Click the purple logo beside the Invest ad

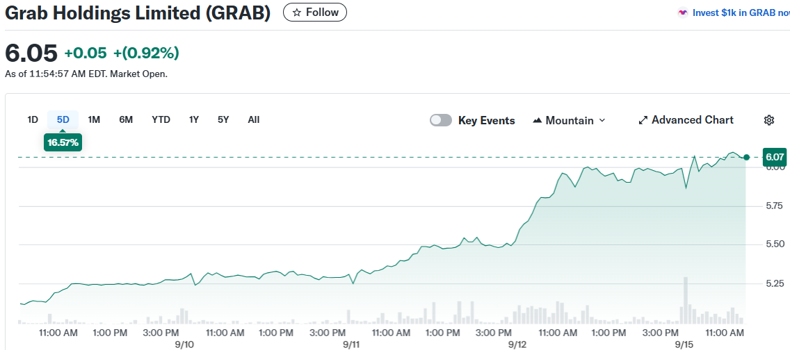pyautogui.click(x=683, y=13)
